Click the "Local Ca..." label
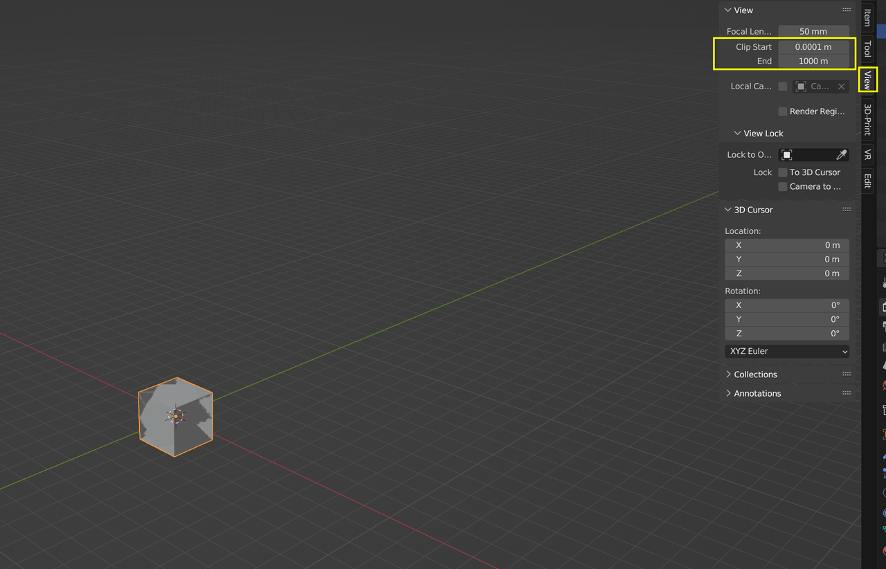The image size is (886, 569). pyautogui.click(x=751, y=87)
